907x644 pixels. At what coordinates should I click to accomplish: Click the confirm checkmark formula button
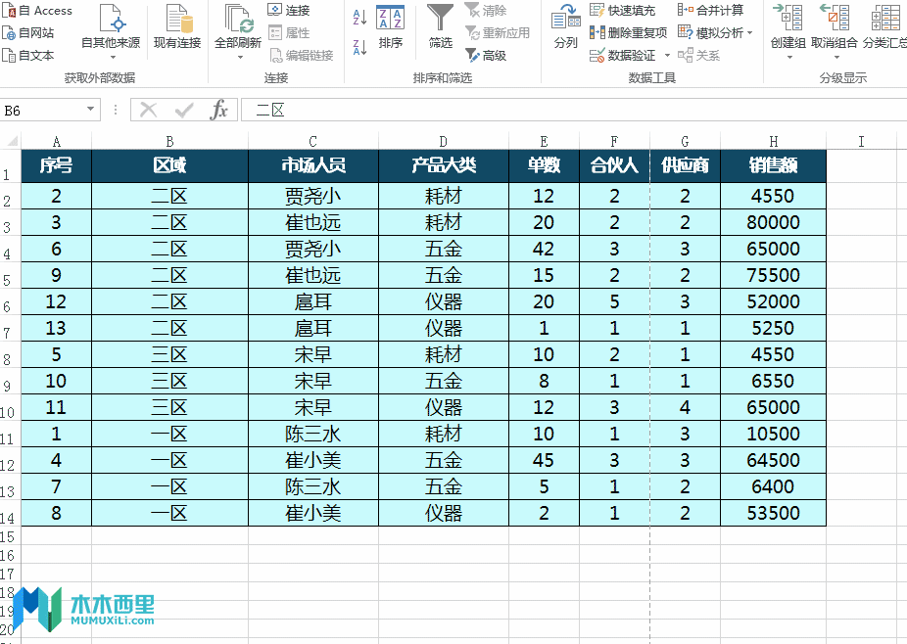(184, 110)
